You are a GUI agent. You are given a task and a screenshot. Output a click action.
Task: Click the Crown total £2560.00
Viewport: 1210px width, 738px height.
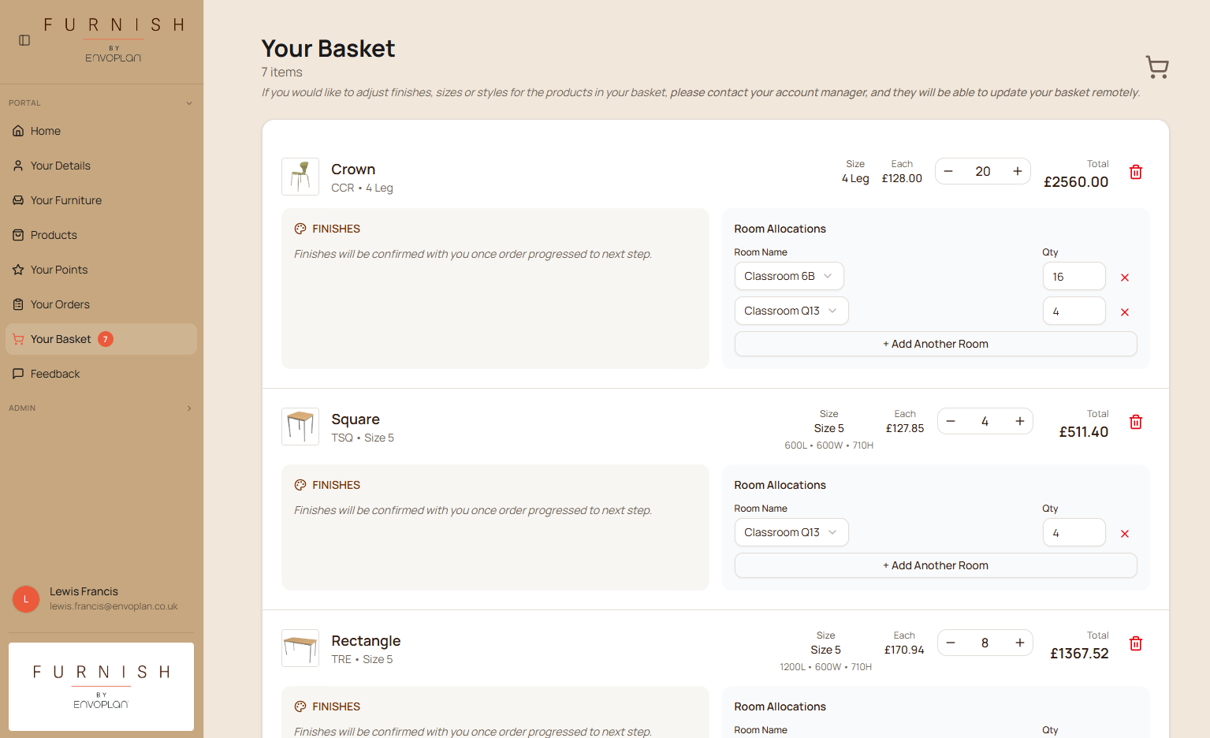click(1076, 182)
